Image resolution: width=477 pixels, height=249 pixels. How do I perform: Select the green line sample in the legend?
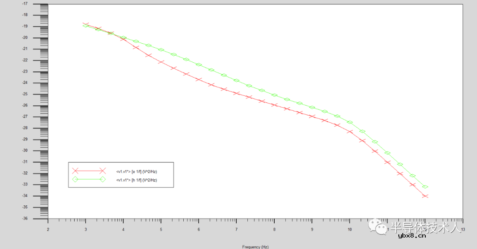click(x=89, y=179)
